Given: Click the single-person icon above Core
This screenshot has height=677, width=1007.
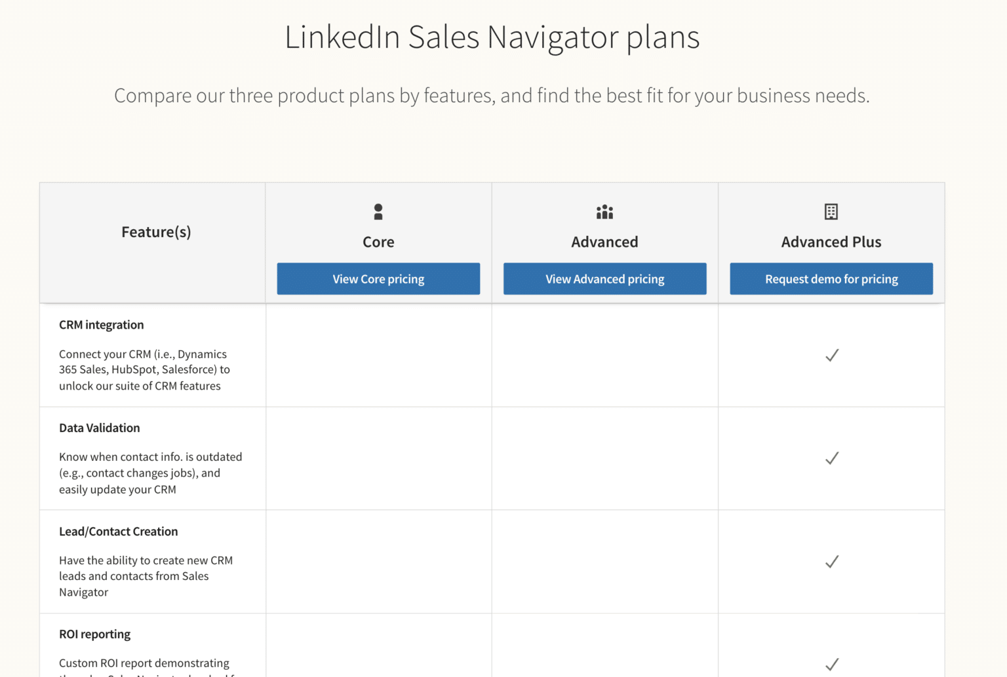Looking at the screenshot, I should pyautogui.click(x=378, y=211).
